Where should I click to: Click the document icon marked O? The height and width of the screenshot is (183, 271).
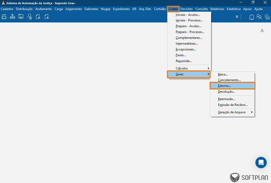[38, 17]
